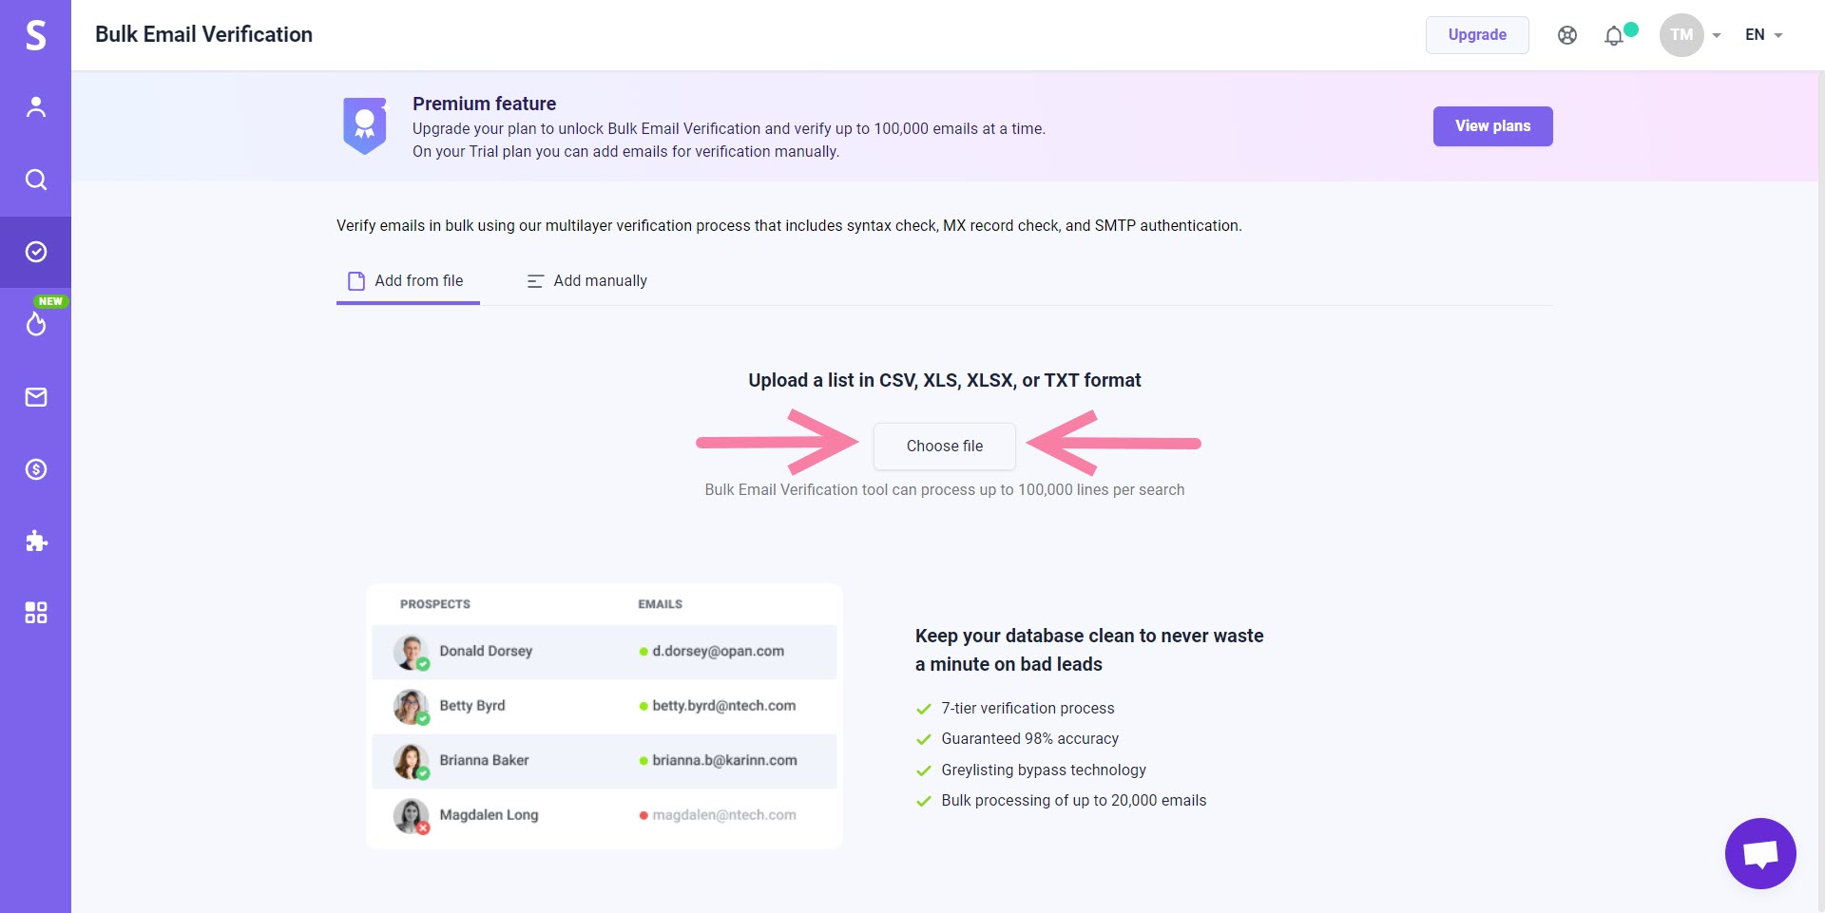
Task: Click Brianna Baker's avatar thumbnail
Action: 411,762
